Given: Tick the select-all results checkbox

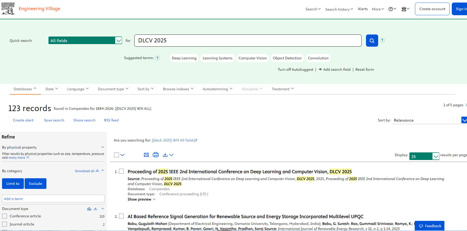Looking at the screenshot, I should [116, 155].
